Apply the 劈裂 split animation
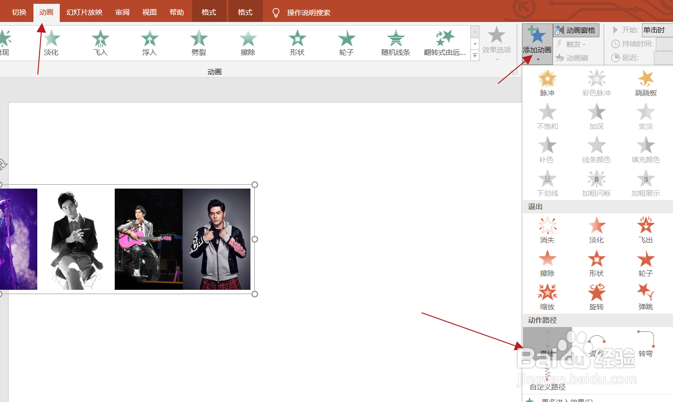The image size is (673, 402). pos(199,43)
